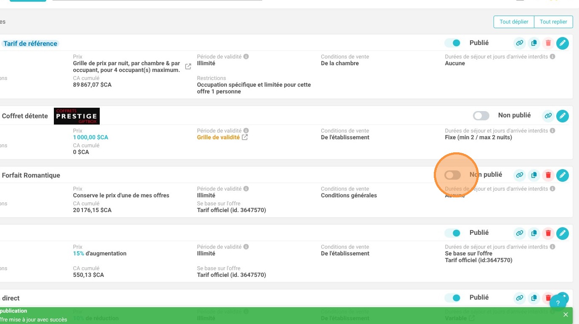Click the 20 176,15 $CA revenue value
This screenshot has width=579, height=324.
click(92, 210)
